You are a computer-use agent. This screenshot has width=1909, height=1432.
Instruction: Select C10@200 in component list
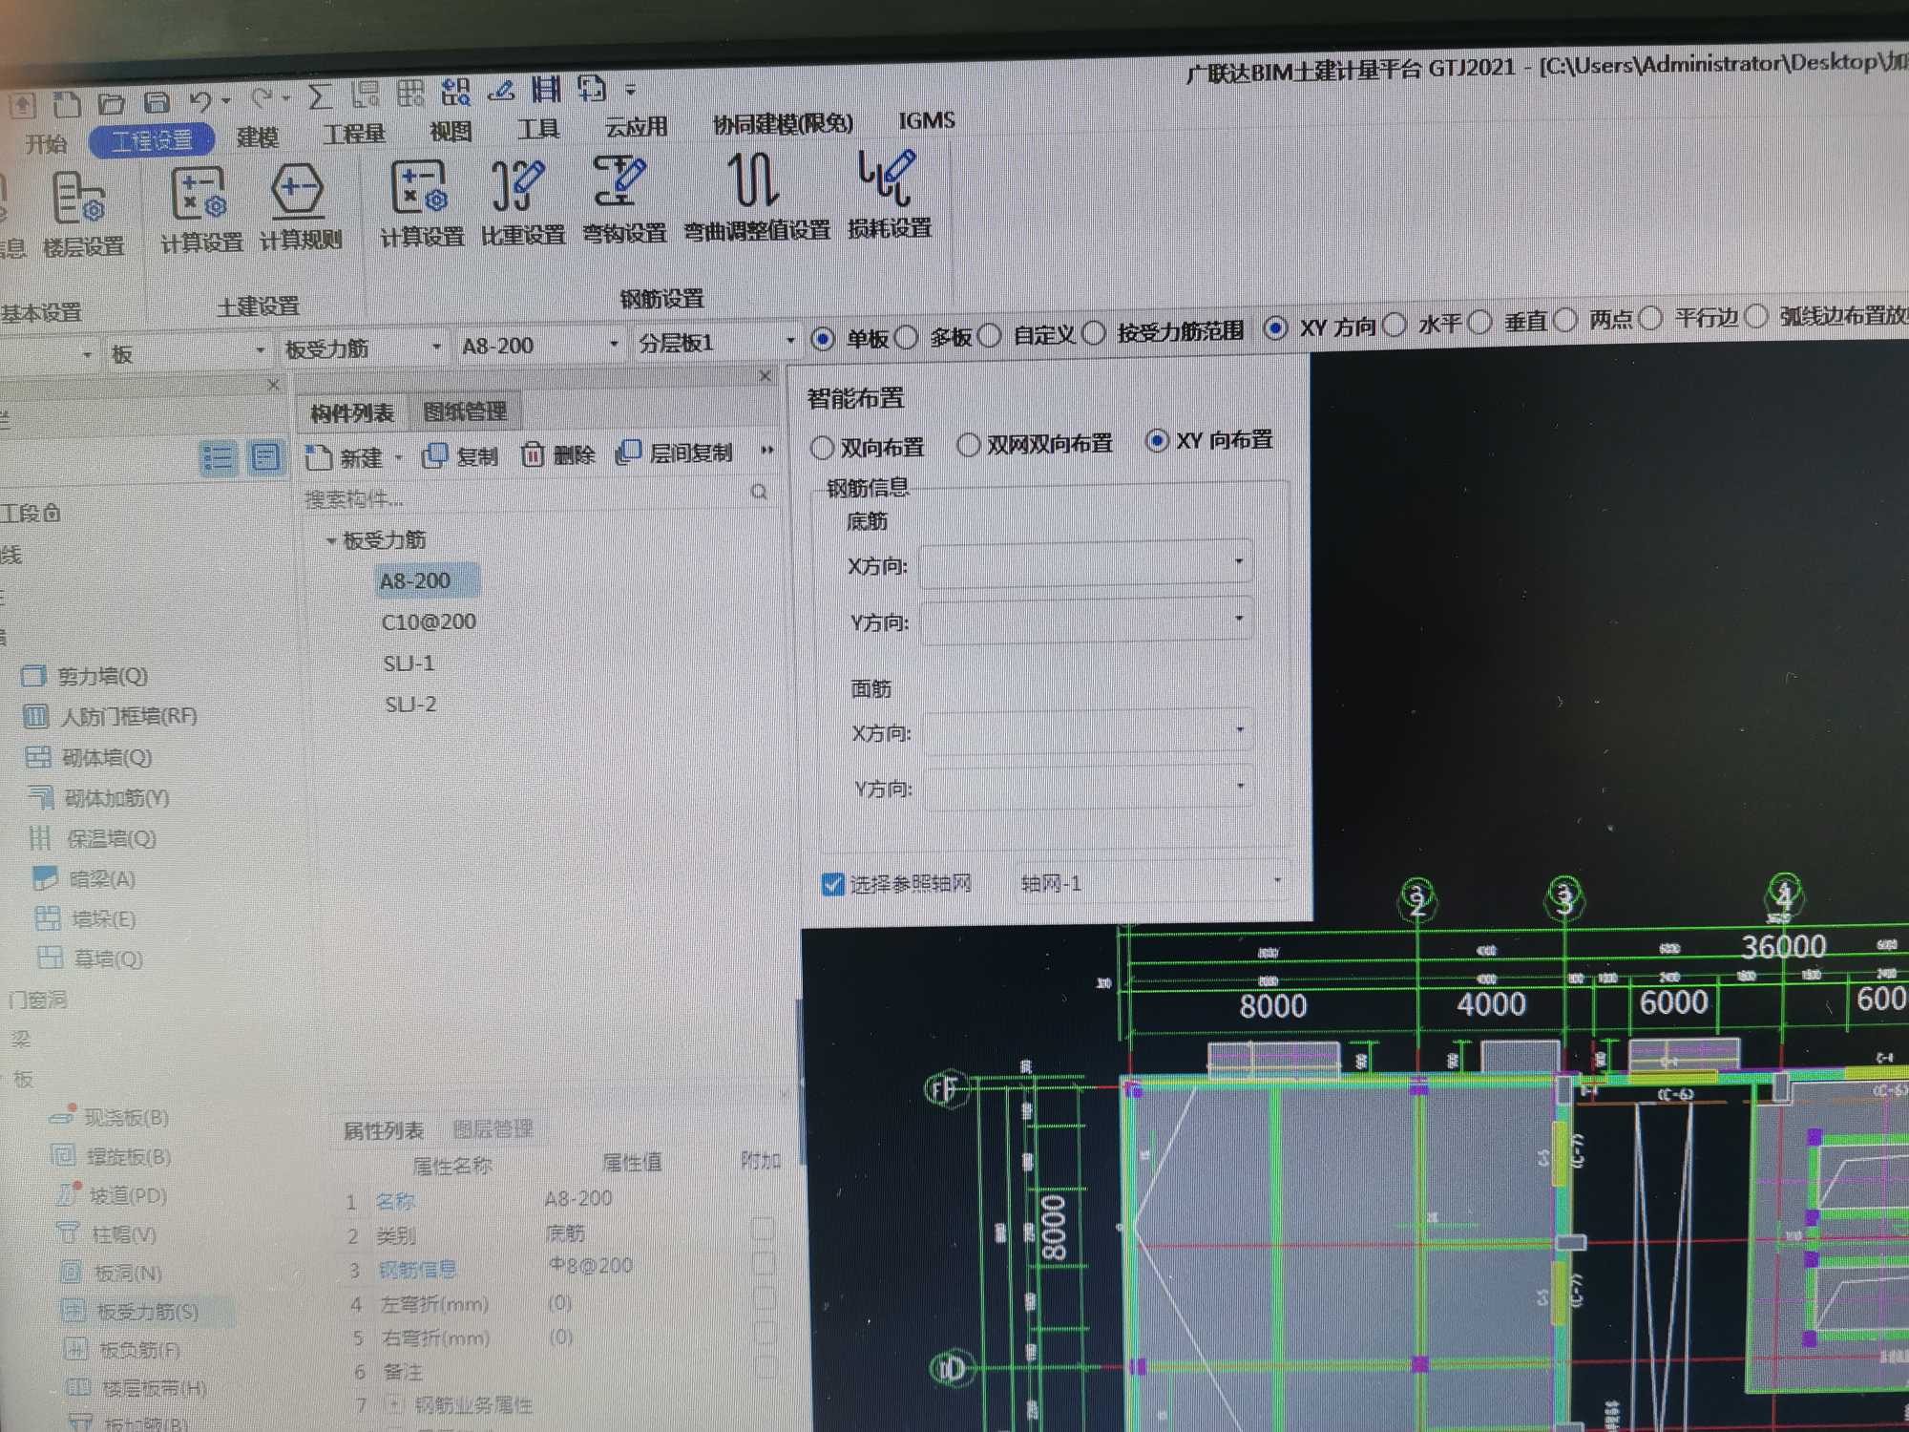coord(429,622)
